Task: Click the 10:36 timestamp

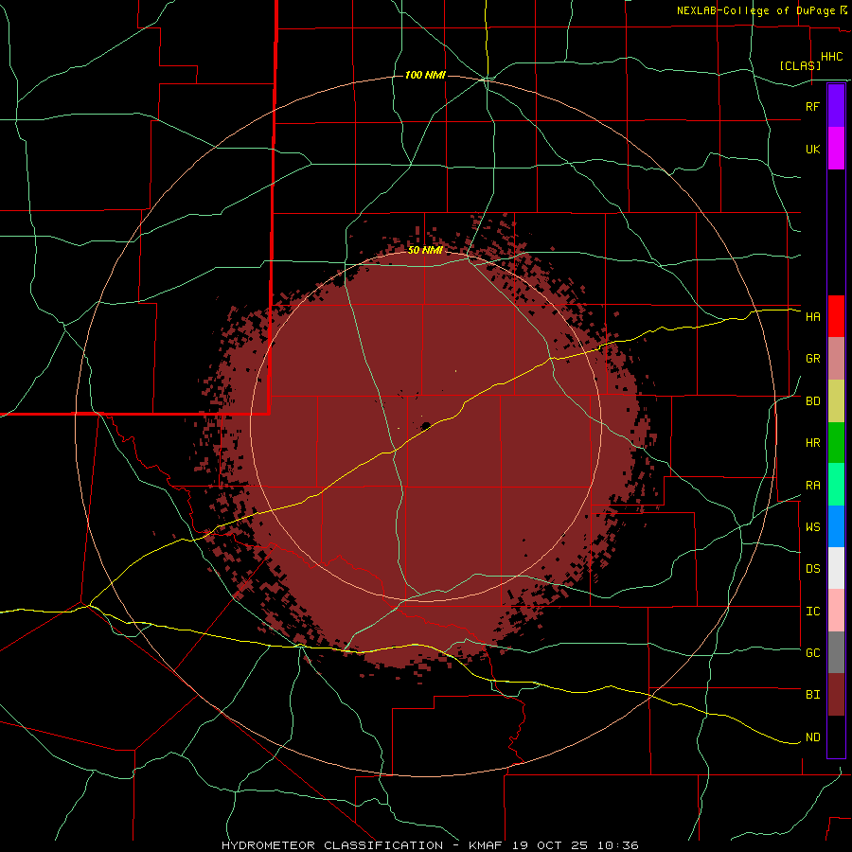Action: [617, 845]
